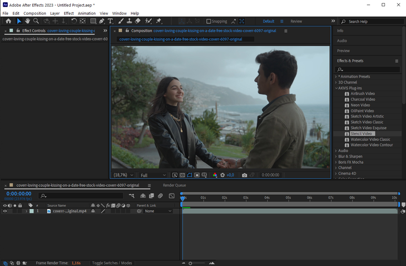
Task: Select the Rotation tool
Action: pos(74,21)
